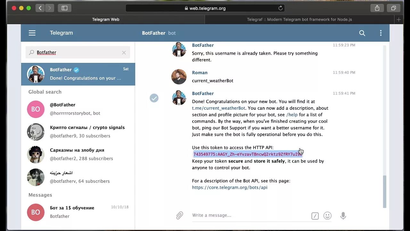Toggle the Safari sidebar

[x=64, y=8]
